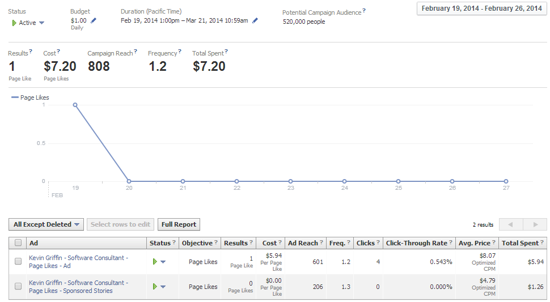The width and height of the screenshot is (550, 302).
Task: Open status dropdown arrow for Sponsored Stories ad
Action: coord(163,287)
